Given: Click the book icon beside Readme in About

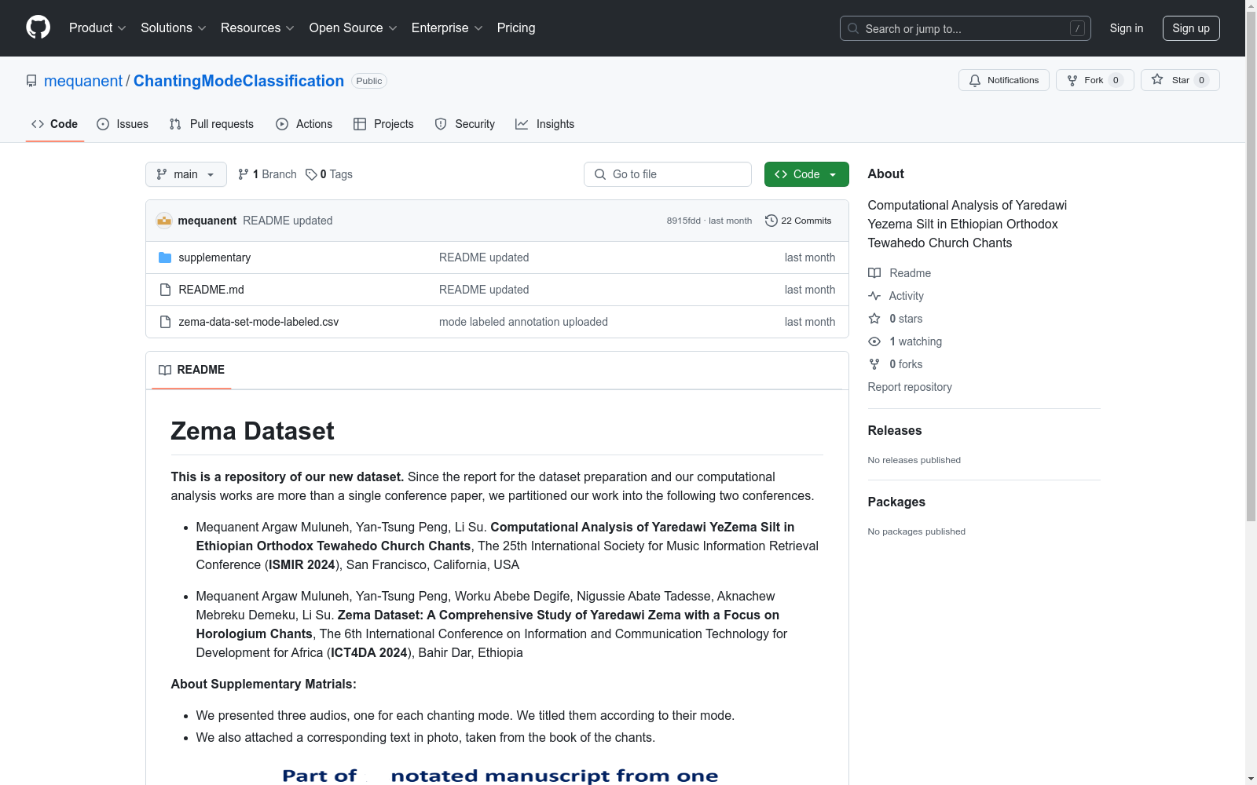Looking at the screenshot, I should [874, 273].
